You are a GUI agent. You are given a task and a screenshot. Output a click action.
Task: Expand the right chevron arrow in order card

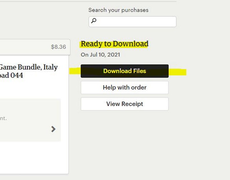pyautogui.click(x=53, y=129)
